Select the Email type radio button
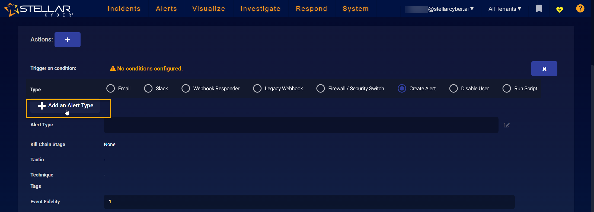The image size is (594, 212). coord(111,88)
